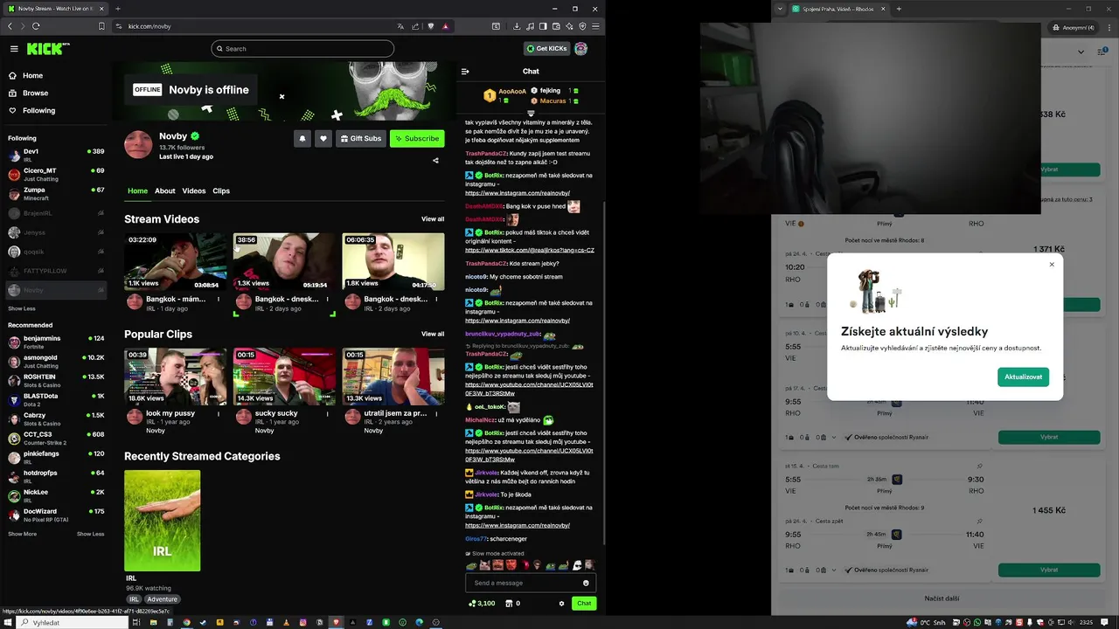Open browser downloads icon
1119x629 pixels.
[x=517, y=26]
